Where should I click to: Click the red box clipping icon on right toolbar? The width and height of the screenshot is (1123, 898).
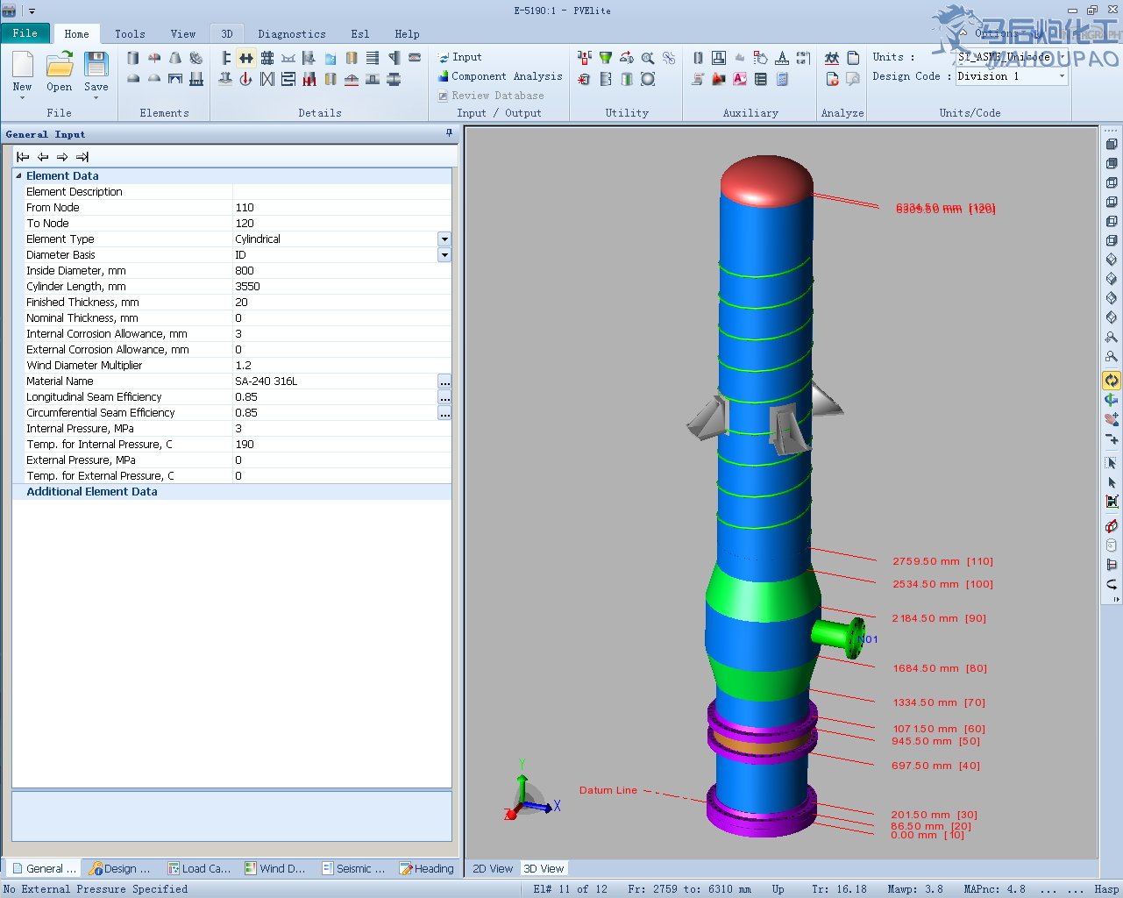[x=1112, y=526]
